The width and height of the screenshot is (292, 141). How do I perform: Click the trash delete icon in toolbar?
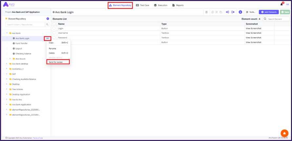click(206, 12)
